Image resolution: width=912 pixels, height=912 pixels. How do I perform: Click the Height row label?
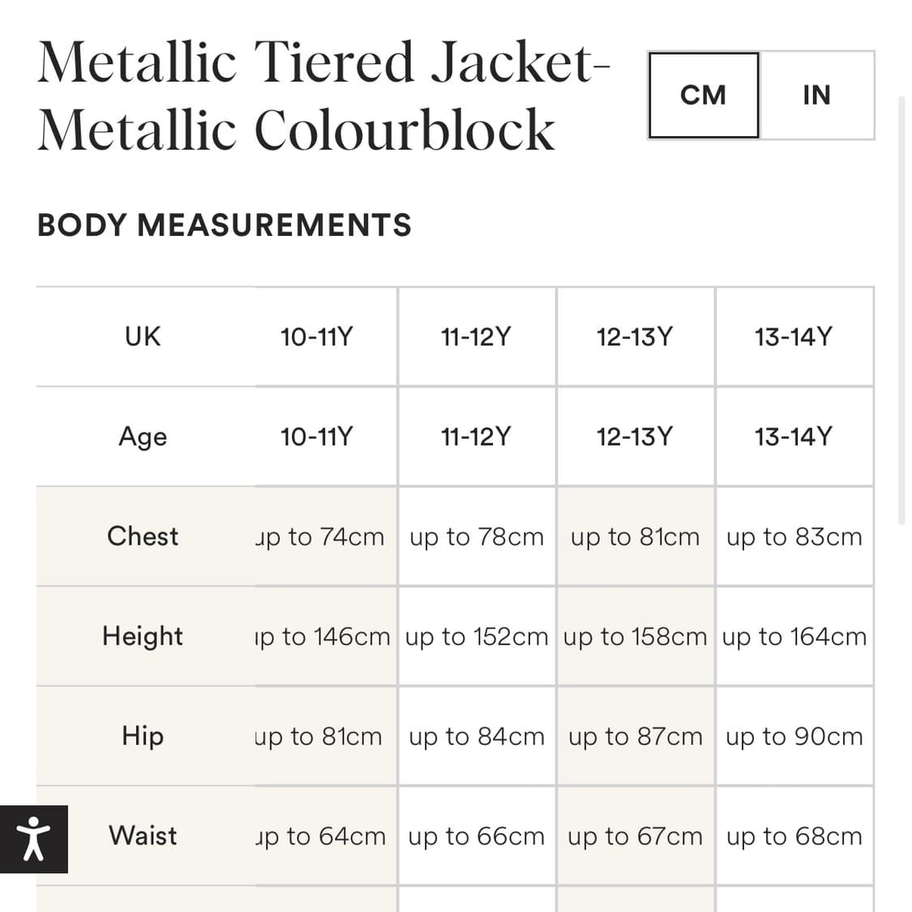[x=143, y=636]
